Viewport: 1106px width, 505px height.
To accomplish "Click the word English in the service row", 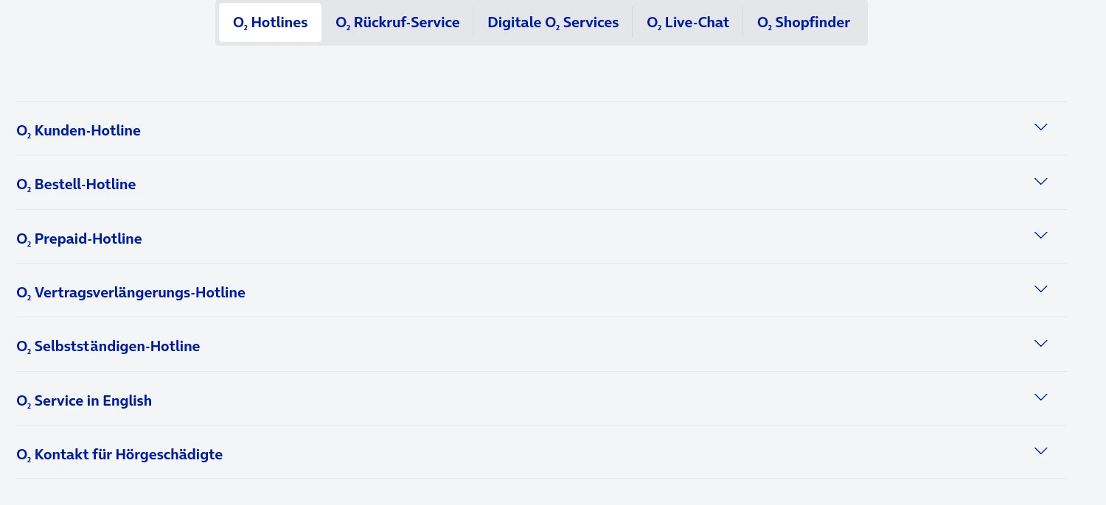I will pos(127,400).
